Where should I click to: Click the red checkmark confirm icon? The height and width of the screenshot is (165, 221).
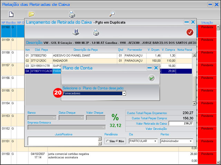190,32
